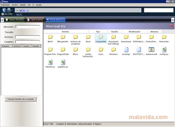The height and width of the screenshot is (127, 175).
Task: Open the Ver menu
Action: (x=29, y=5)
